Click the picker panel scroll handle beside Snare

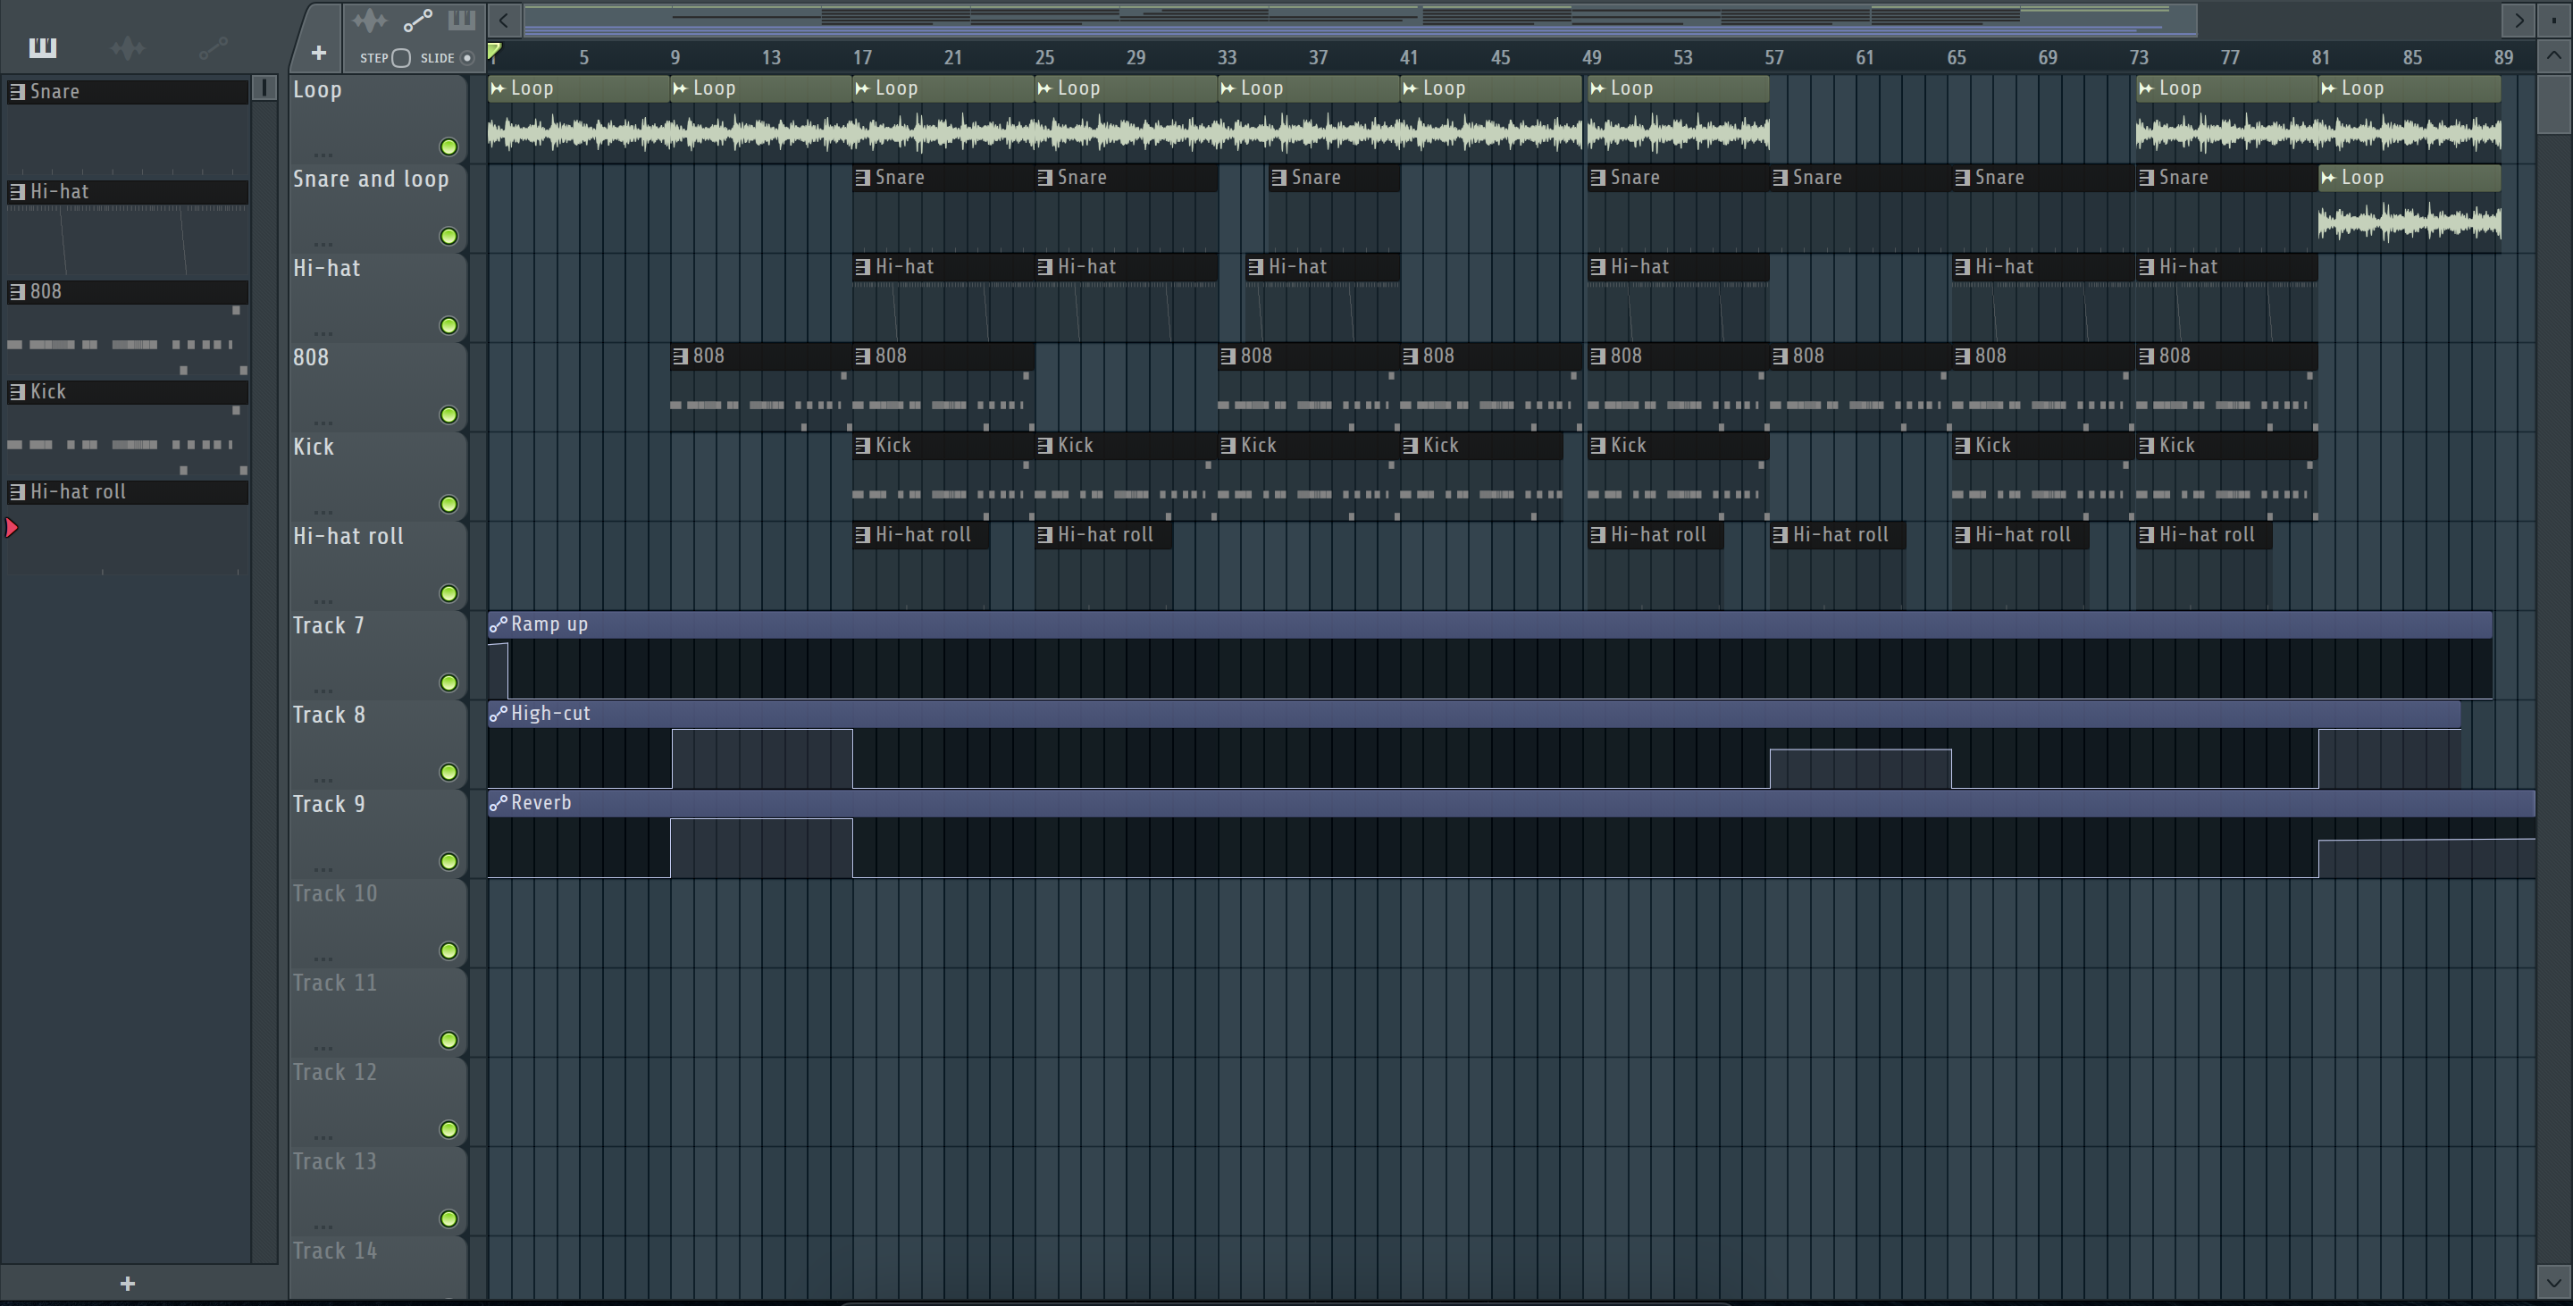point(264,88)
